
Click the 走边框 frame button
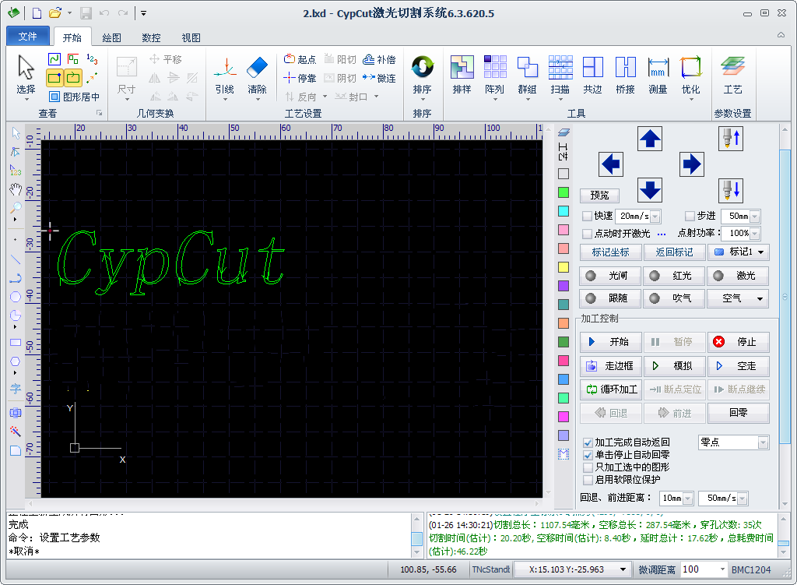[610, 366]
